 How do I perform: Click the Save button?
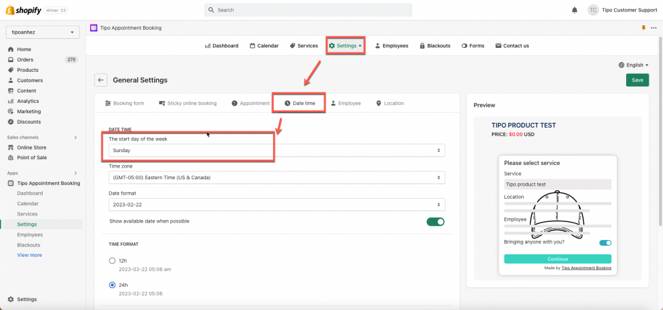tap(637, 80)
